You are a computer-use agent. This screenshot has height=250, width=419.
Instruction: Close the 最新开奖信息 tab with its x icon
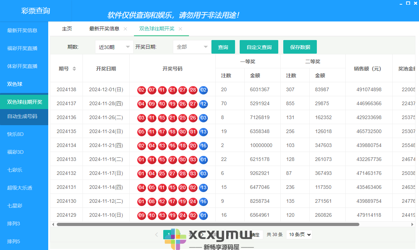(125, 29)
